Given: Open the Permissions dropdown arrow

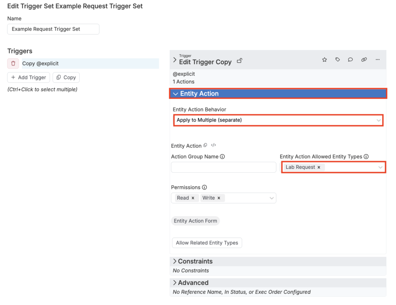Looking at the screenshot, I should [271, 198].
